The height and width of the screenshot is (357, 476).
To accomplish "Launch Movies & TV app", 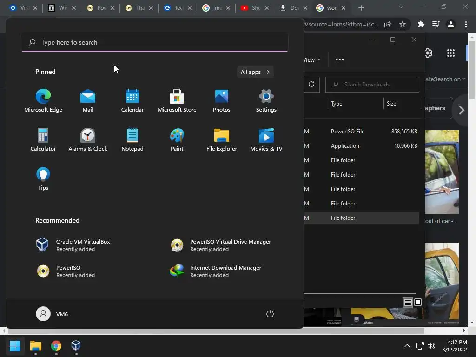I will pyautogui.click(x=266, y=140).
